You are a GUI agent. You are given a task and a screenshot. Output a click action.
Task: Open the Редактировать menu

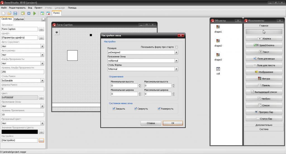coord(17,8)
